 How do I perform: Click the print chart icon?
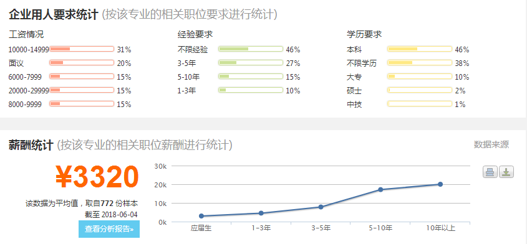490,172
